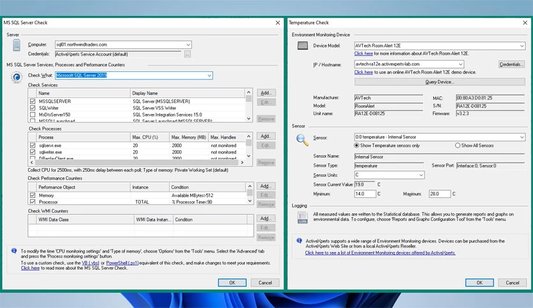
Task: Click the Query Device button
Action: 439,81
